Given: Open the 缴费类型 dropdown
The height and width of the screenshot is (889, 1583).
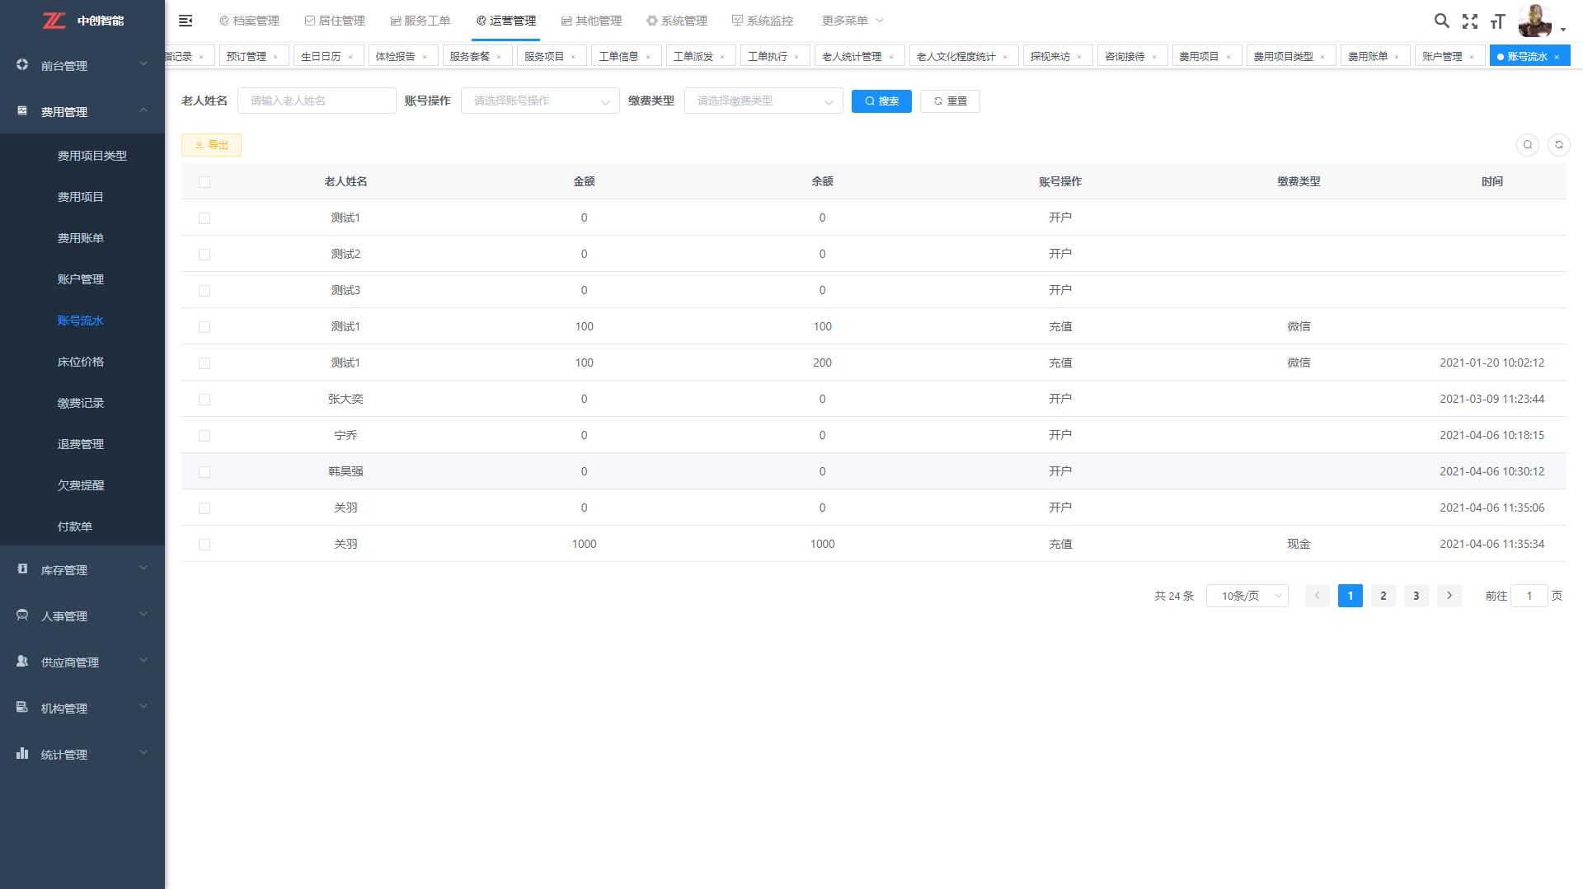Looking at the screenshot, I should click(763, 101).
